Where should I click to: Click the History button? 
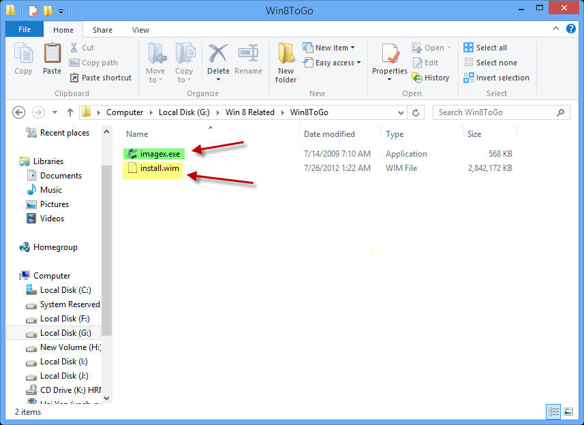coord(431,78)
